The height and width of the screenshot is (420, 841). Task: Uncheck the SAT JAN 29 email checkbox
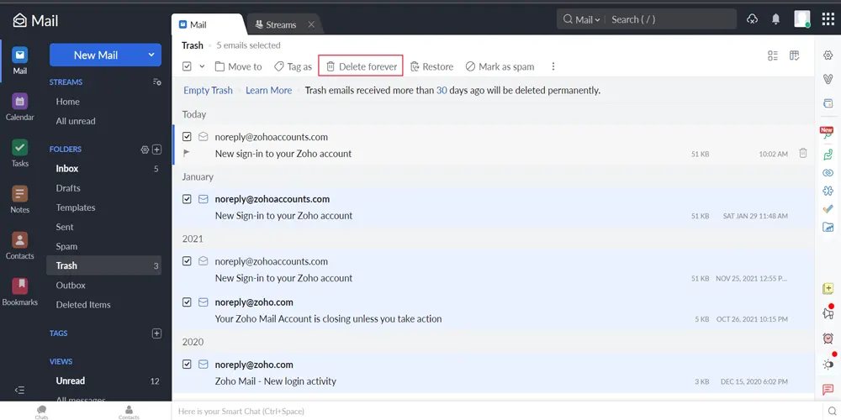pyautogui.click(x=187, y=199)
